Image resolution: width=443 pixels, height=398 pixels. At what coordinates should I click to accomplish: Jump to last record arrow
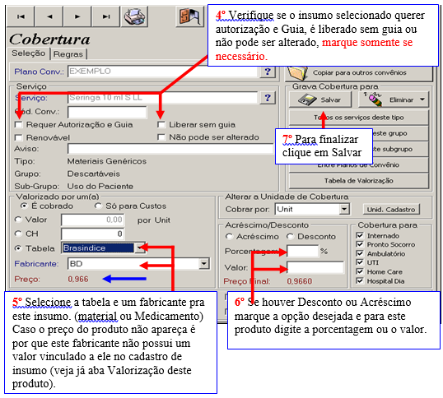pyautogui.click(x=106, y=16)
